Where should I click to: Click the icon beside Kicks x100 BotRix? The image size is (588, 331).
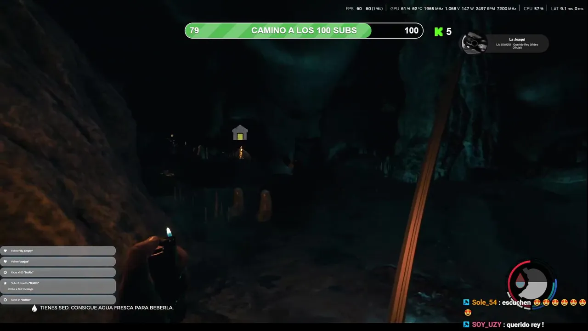pos(6,272)
